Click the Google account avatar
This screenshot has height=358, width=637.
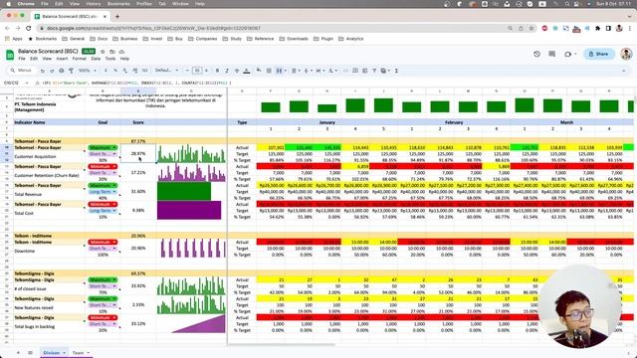pyautogui.click(x=626, y=54)
